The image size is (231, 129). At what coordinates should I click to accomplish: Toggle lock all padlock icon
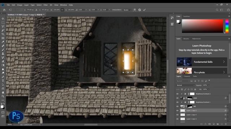point(195,89)
